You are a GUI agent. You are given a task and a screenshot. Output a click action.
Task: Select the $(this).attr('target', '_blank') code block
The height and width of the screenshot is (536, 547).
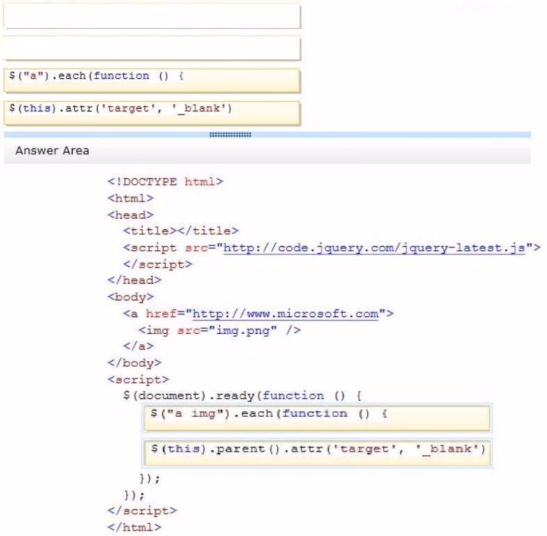click(x=152, y=113)
